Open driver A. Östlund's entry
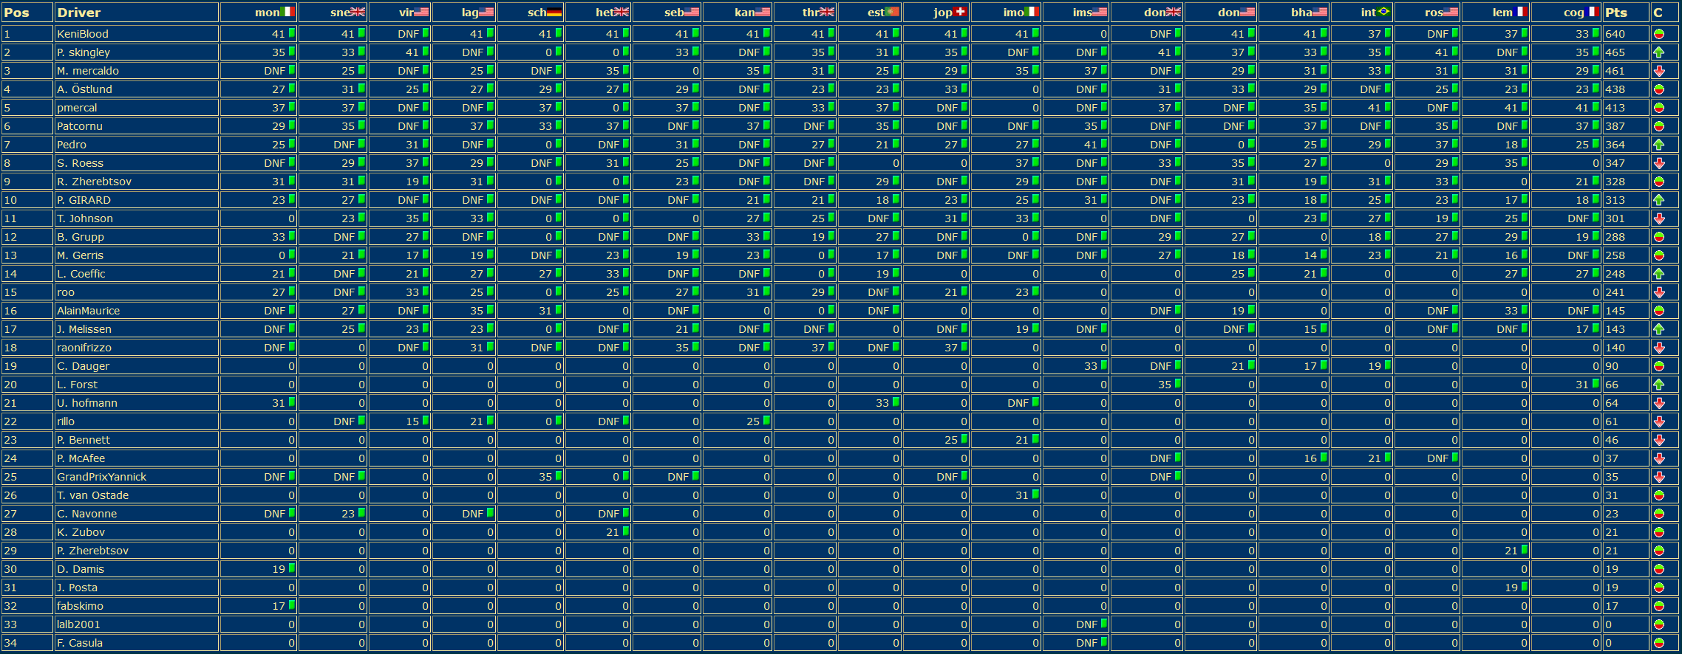1682x654 pixels. pos(84,89)
